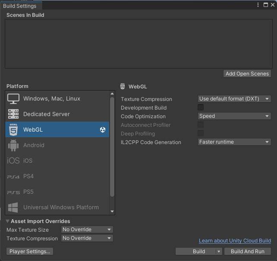Select the iOS platform
This screenshot has height=261, width=277.
(x=57, y=160)
